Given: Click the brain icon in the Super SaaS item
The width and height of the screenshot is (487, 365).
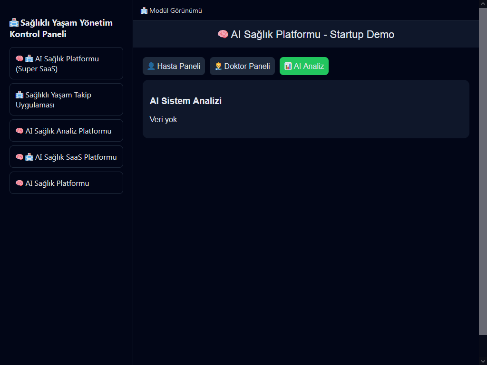Looking at the screenshot, I should tap(19, 59).
